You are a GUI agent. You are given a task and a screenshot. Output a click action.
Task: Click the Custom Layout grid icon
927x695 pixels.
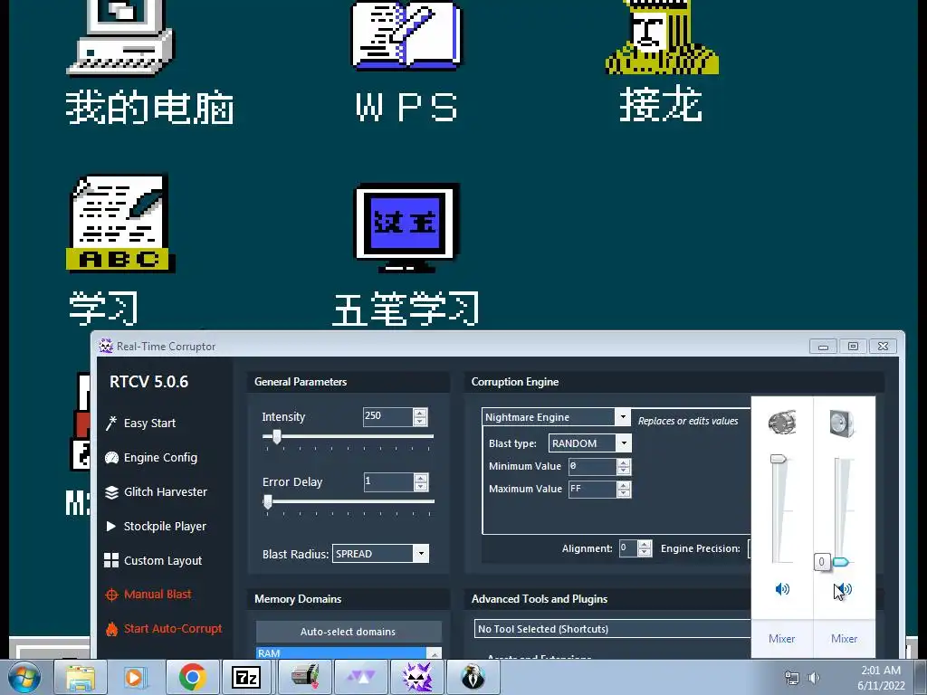tap(111, 560)
